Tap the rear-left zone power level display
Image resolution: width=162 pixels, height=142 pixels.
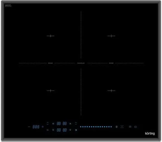59,124
